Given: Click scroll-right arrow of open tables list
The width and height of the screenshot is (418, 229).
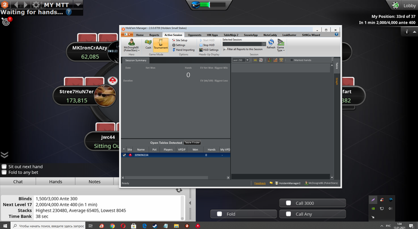Looking at the screenshot, I should click(228, 178).
